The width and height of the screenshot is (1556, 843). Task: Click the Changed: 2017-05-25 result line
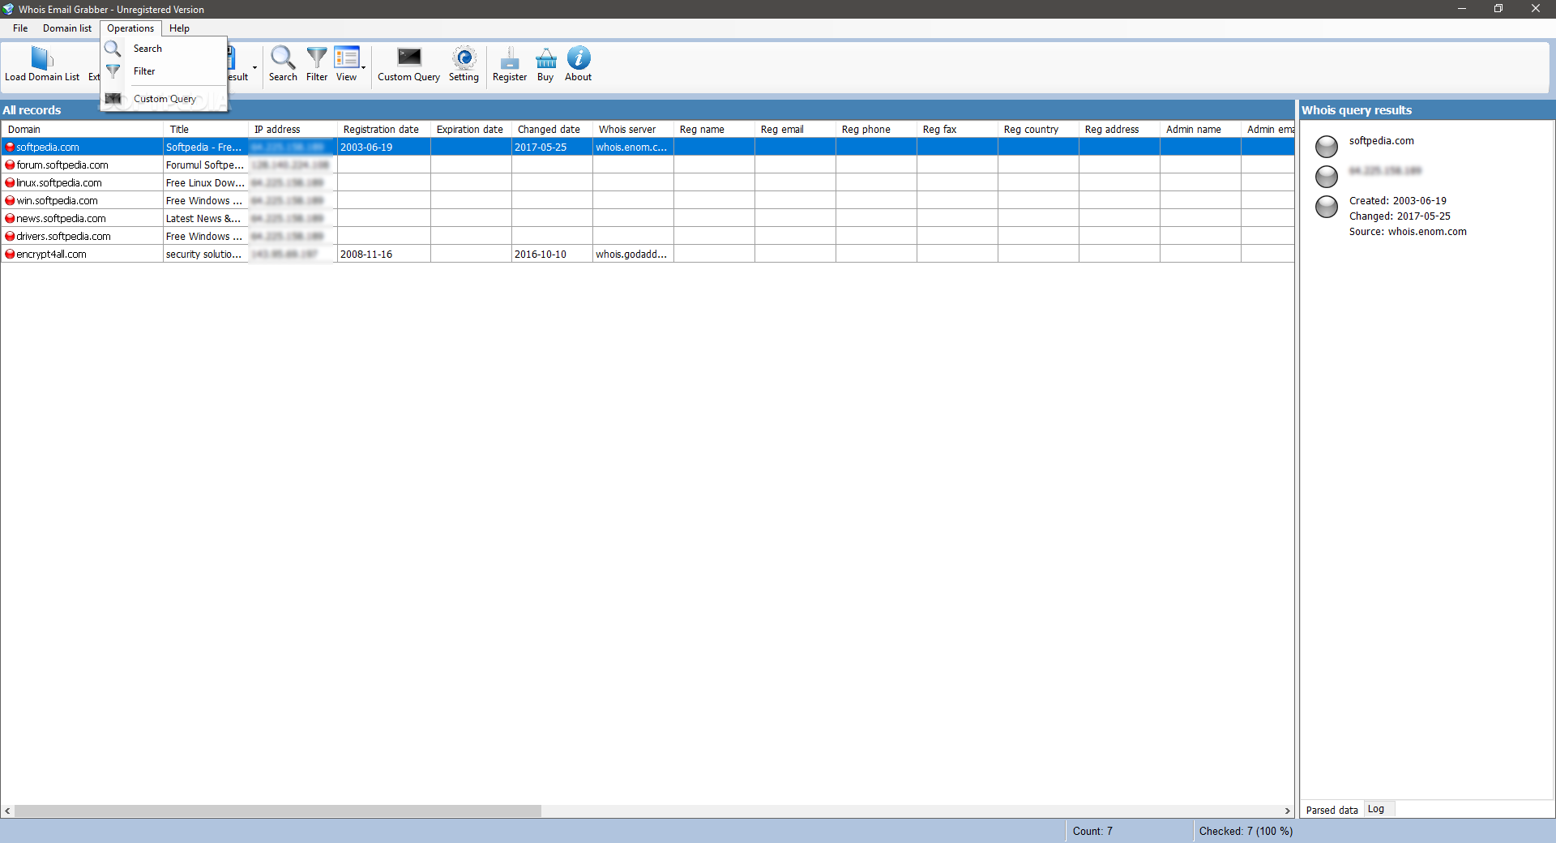click(1400, 216)
